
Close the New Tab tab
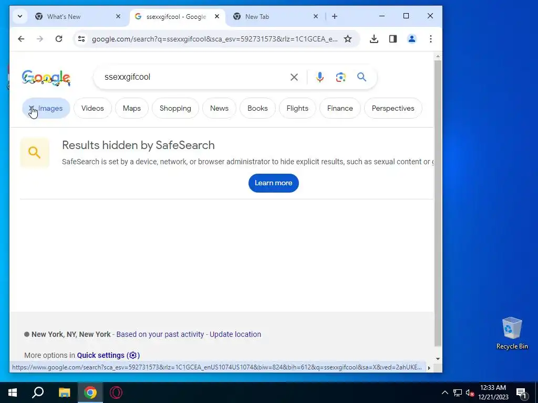click(x=316, y=16)
